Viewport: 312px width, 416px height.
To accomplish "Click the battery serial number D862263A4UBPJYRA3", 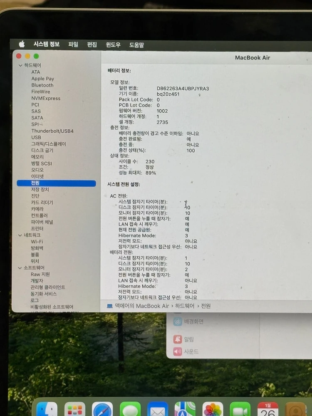I will pos(183,89).
